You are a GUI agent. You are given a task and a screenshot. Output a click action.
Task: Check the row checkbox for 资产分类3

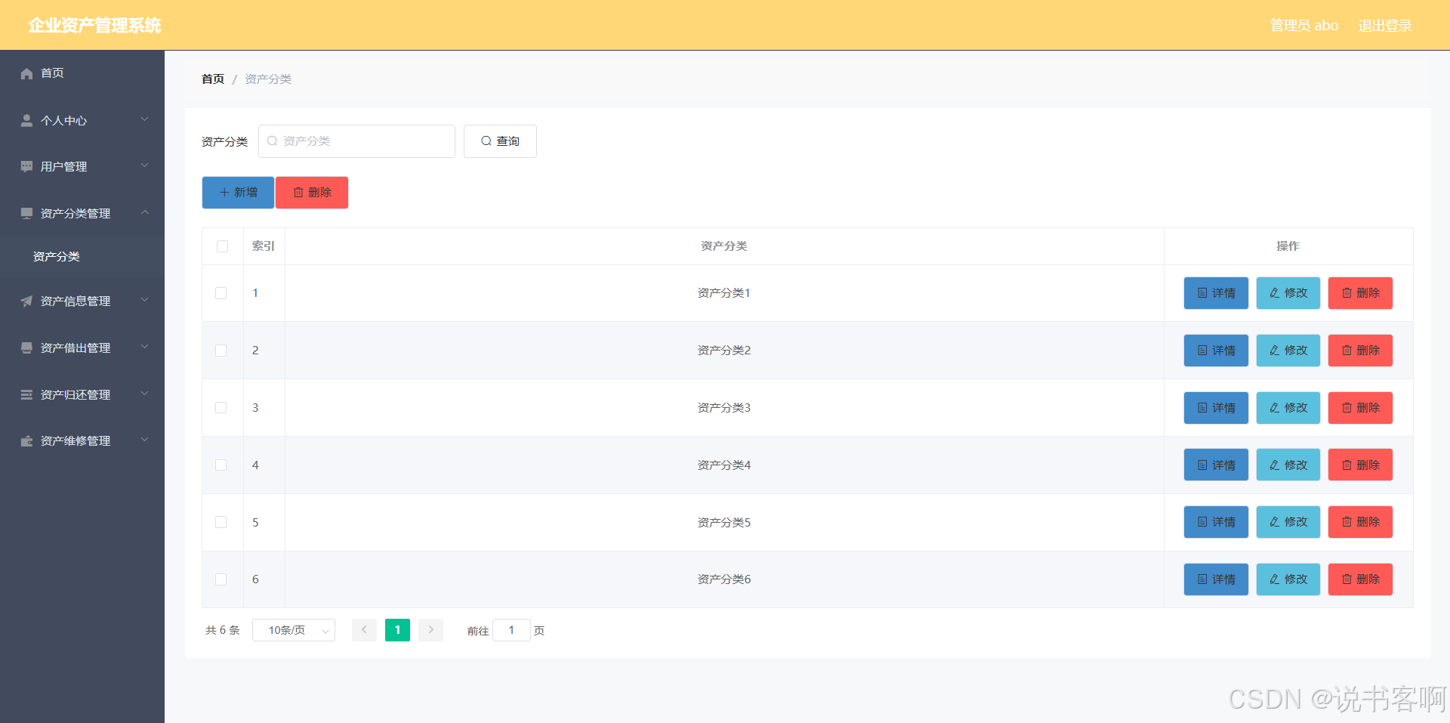221,407
